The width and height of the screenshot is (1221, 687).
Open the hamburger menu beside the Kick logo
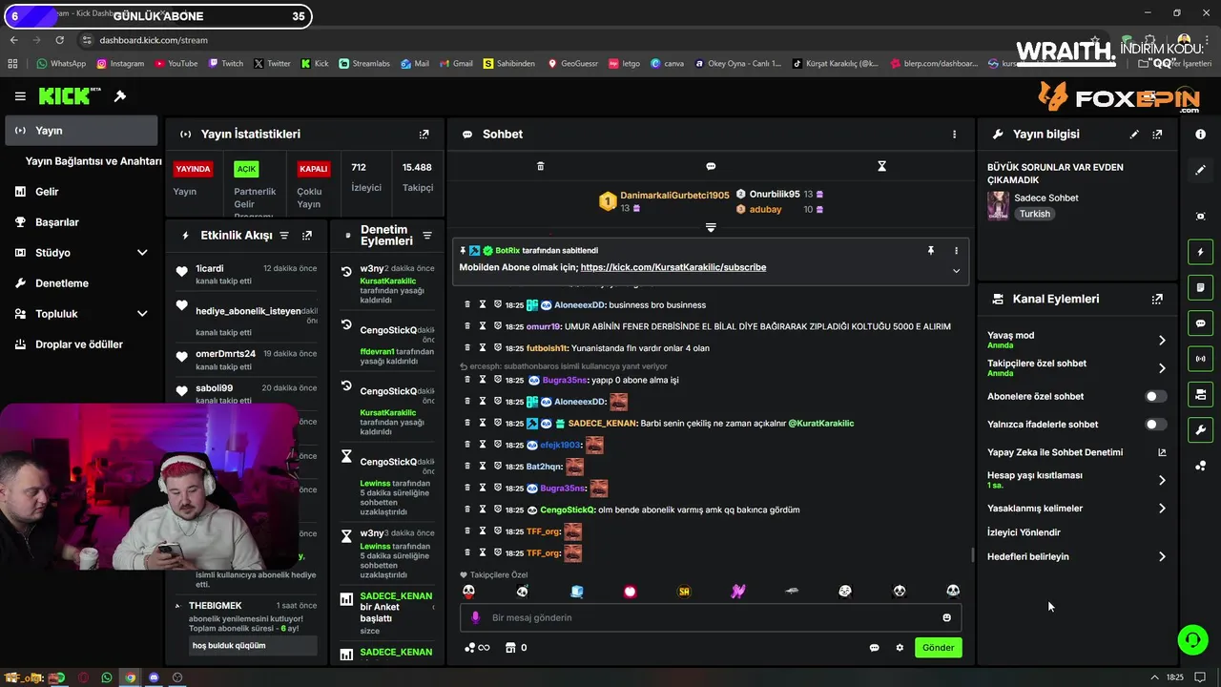tap(20, 96)
